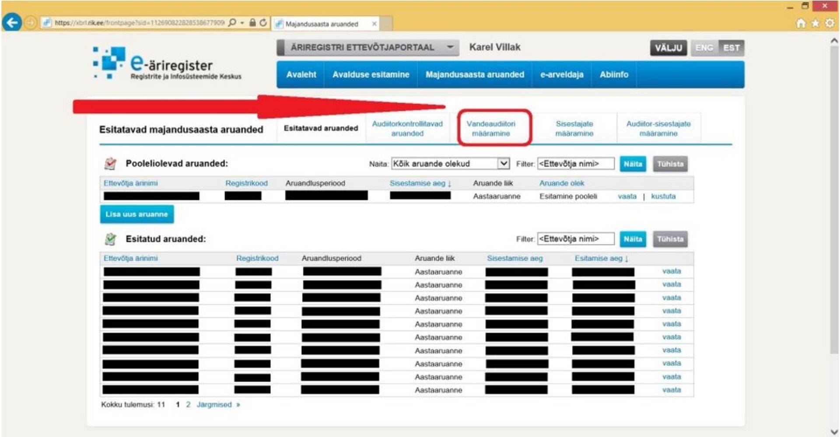The height and width of the screenshot is (437, 840).
Task: Select Avalduse esitamine in main menu
Action: coord(371,74)
